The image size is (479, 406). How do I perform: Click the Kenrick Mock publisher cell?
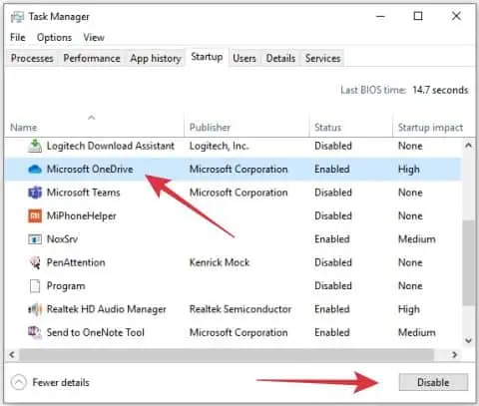tap(220, 262)
